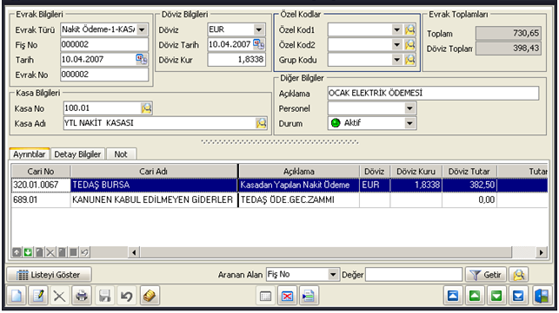This screenshot has height=313, width=559.
Task: Click the Döviz Tutar column header
Action: point(469,172)
